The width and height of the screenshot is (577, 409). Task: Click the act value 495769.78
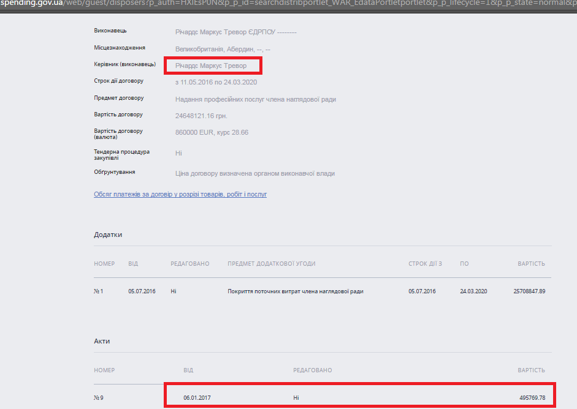[x=531, y=398]
